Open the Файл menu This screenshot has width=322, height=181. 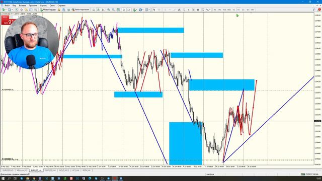(7, 6)
